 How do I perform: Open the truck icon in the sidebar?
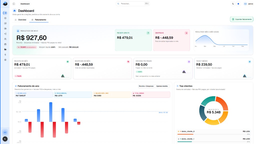(5, 28)
